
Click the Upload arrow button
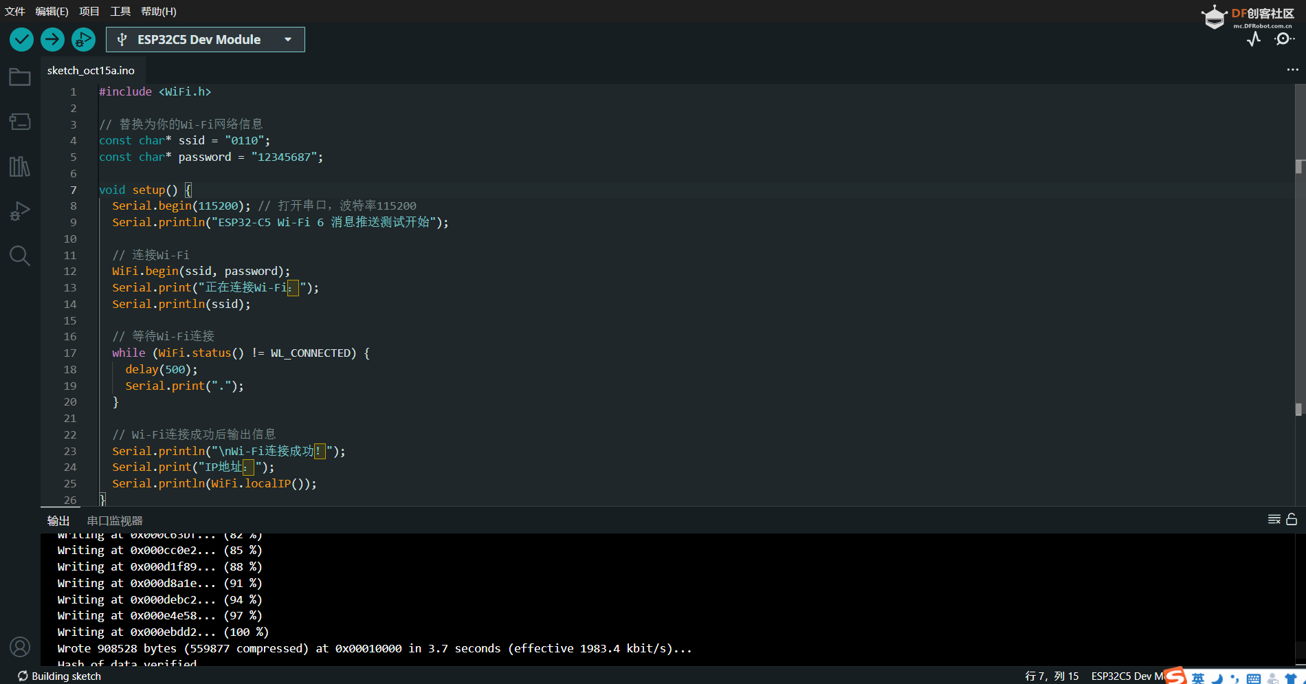(52, 40)
